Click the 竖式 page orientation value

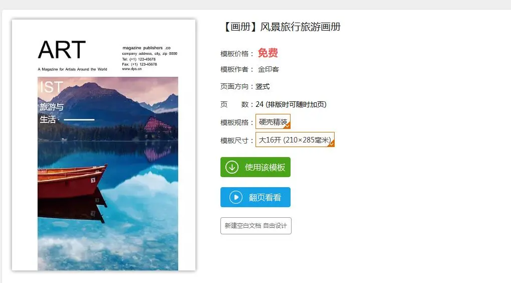(x=263, y=86)
